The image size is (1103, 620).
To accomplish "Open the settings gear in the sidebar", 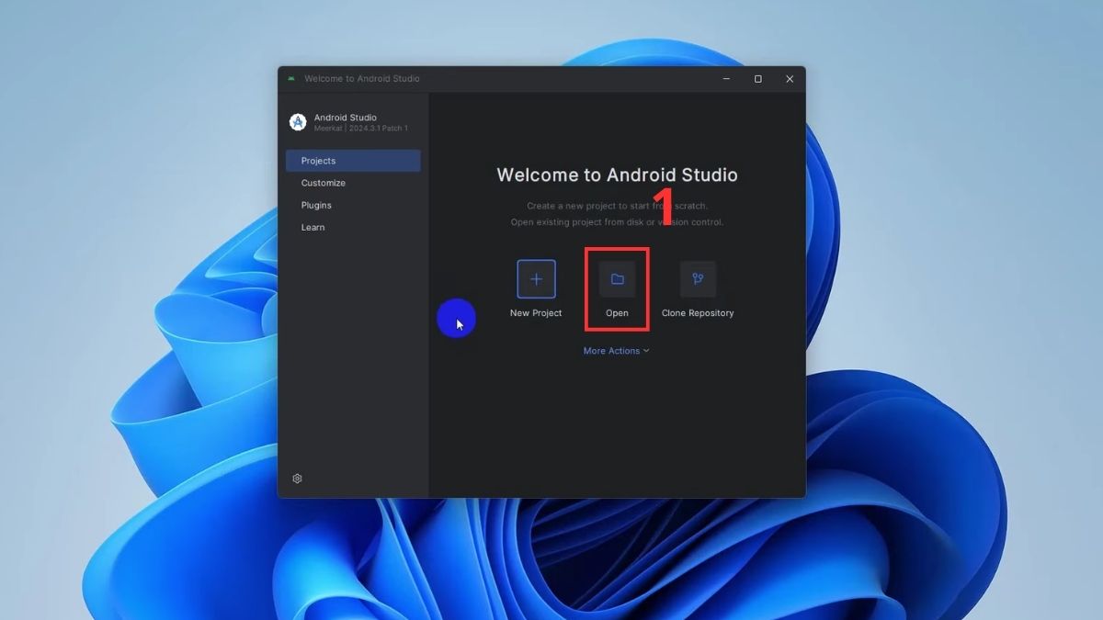I will pyautogui.click(x=297, y=479).
